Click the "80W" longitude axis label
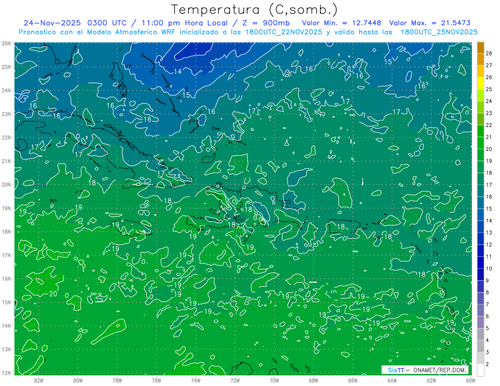 pos(78,380)
